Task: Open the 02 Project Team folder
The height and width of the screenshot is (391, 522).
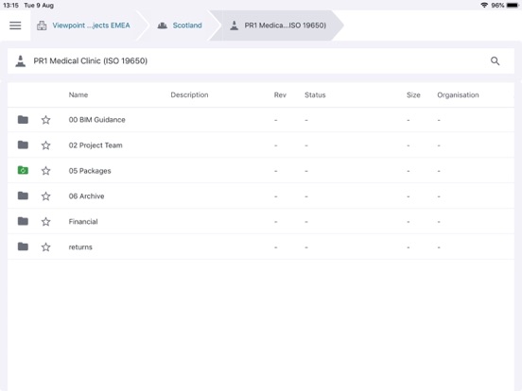Action: [96, 145]
